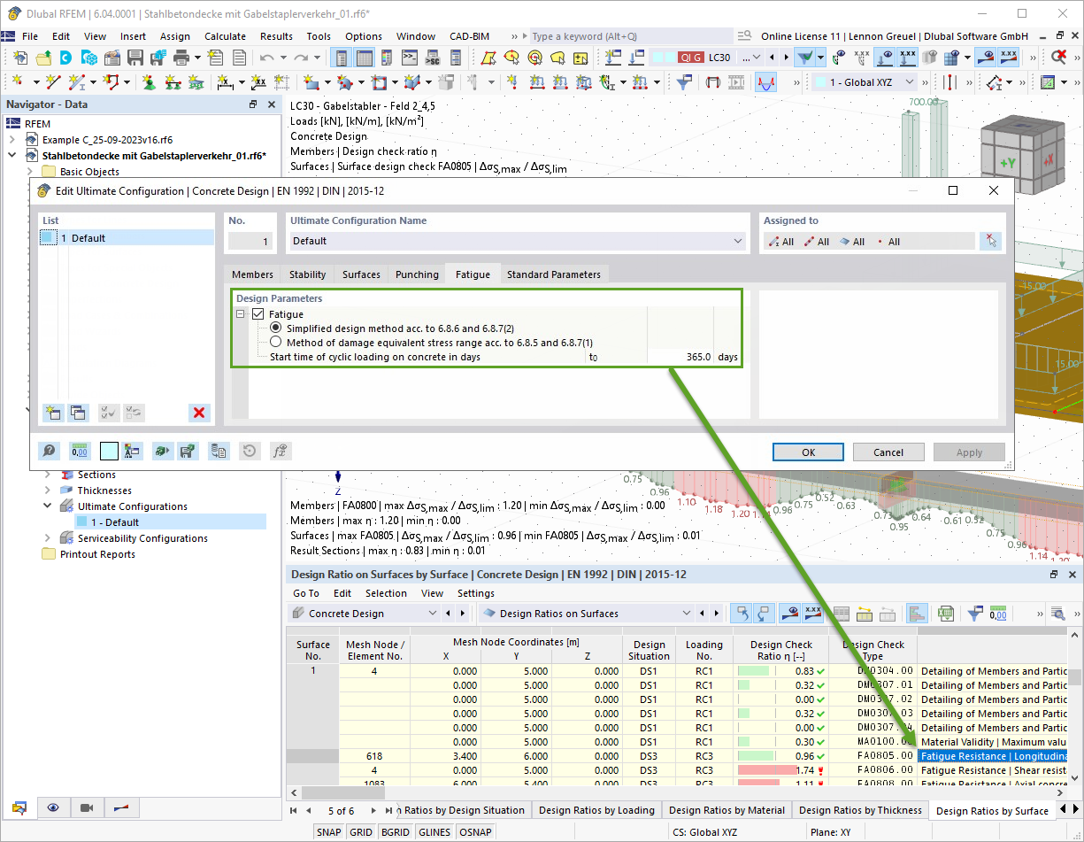
Task: Collapse the Ultimate Configurations tree node
Action: coord(48,506)
